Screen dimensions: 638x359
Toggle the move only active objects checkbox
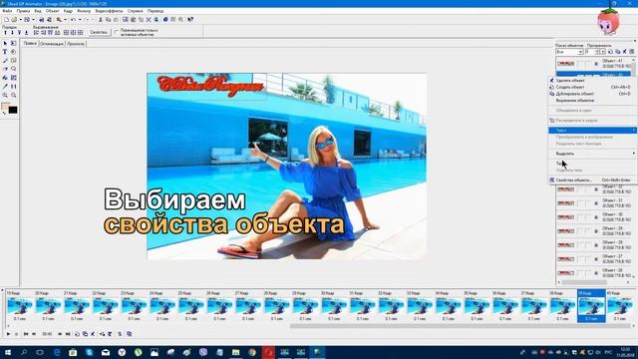pos(117,32)
